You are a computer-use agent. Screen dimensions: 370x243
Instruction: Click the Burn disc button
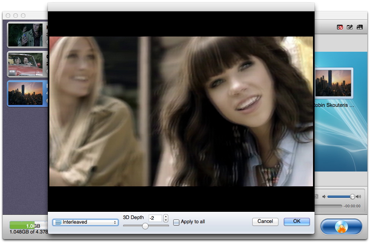341,227
